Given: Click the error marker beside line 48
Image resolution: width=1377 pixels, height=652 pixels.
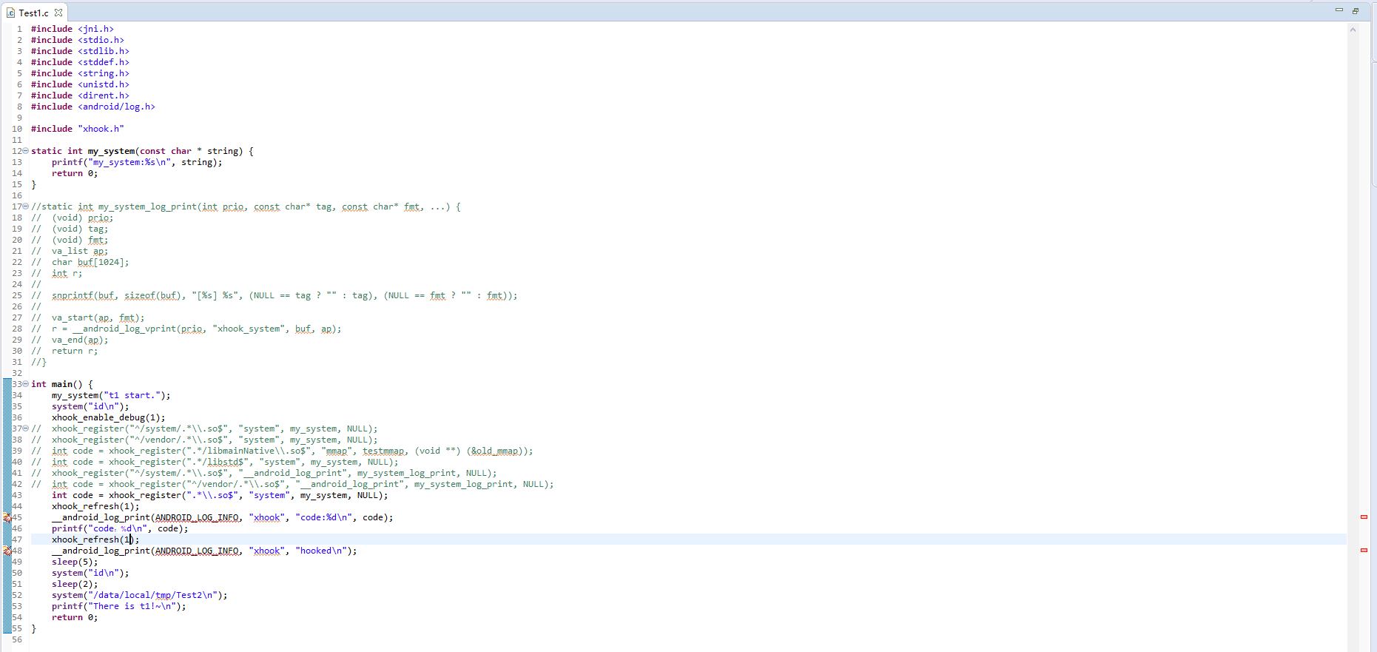Looking at the screenshot, I should click(7, 551).
